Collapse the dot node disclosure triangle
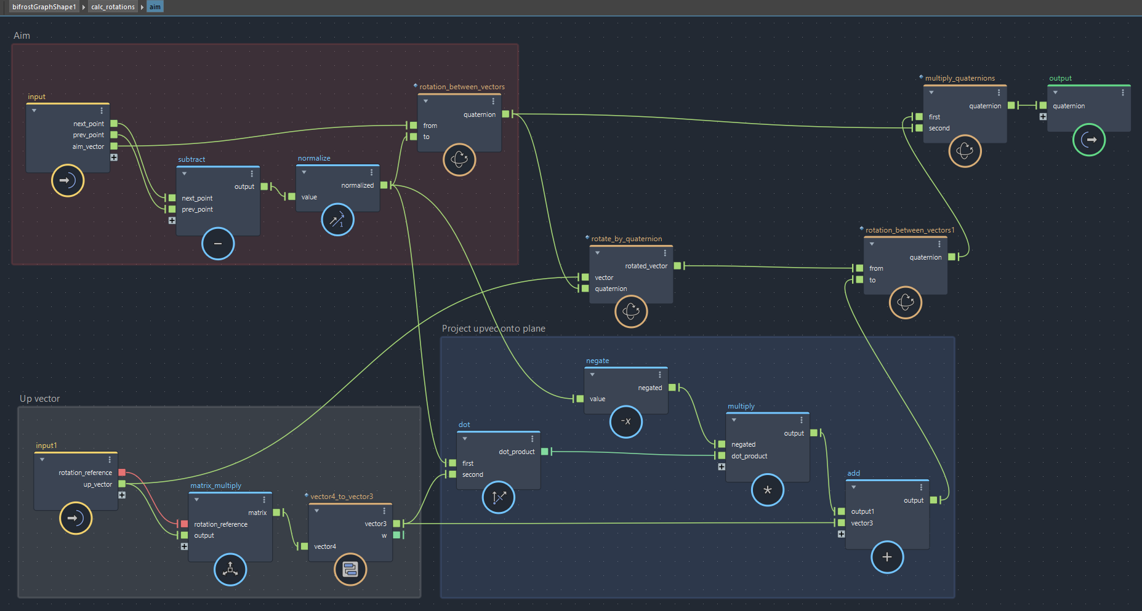This screenshot has width=1142, height=611. (465, 439)
